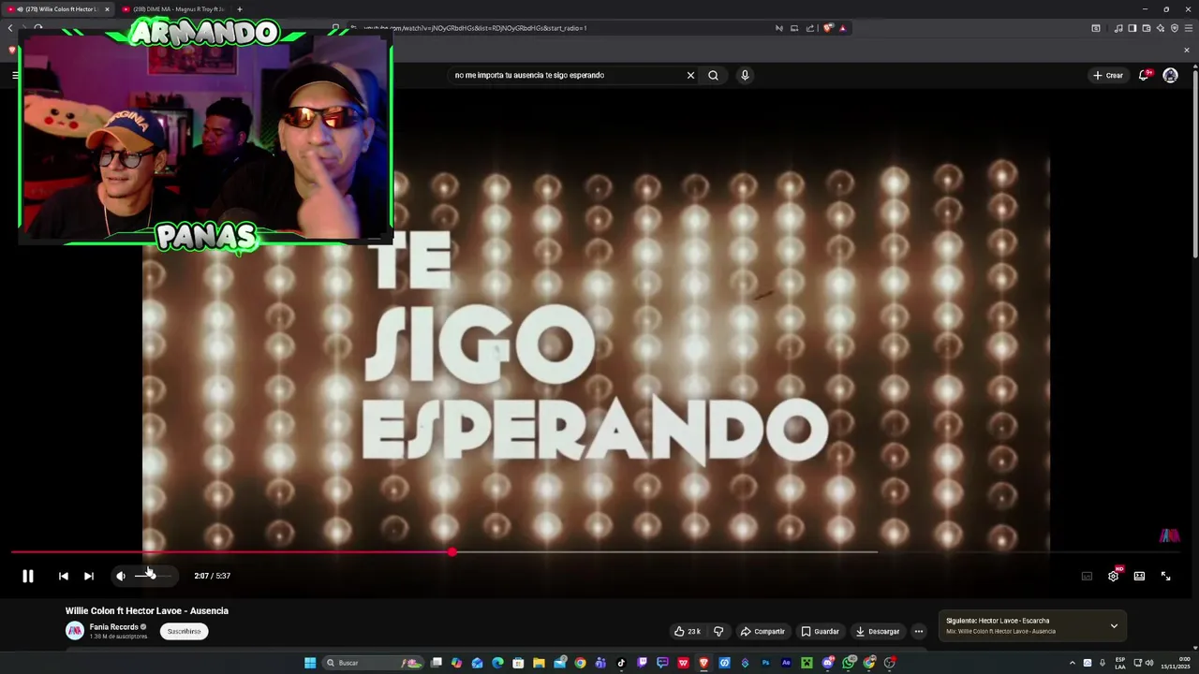Dislike the video
1199x674 pixels.
718,631
